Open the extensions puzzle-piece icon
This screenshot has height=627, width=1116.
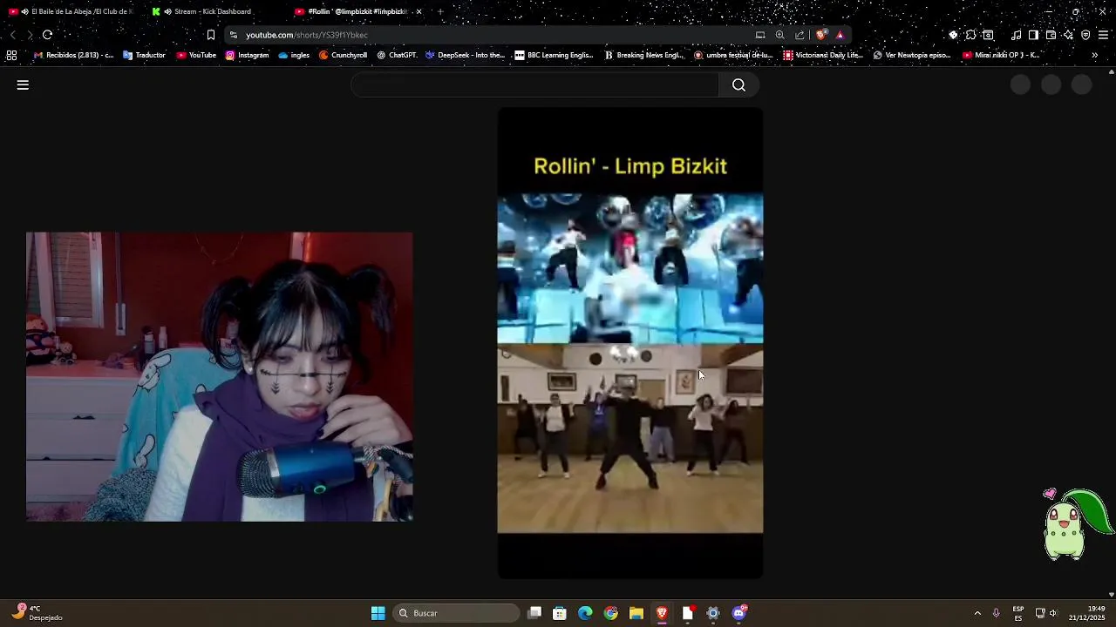(970, 35)
